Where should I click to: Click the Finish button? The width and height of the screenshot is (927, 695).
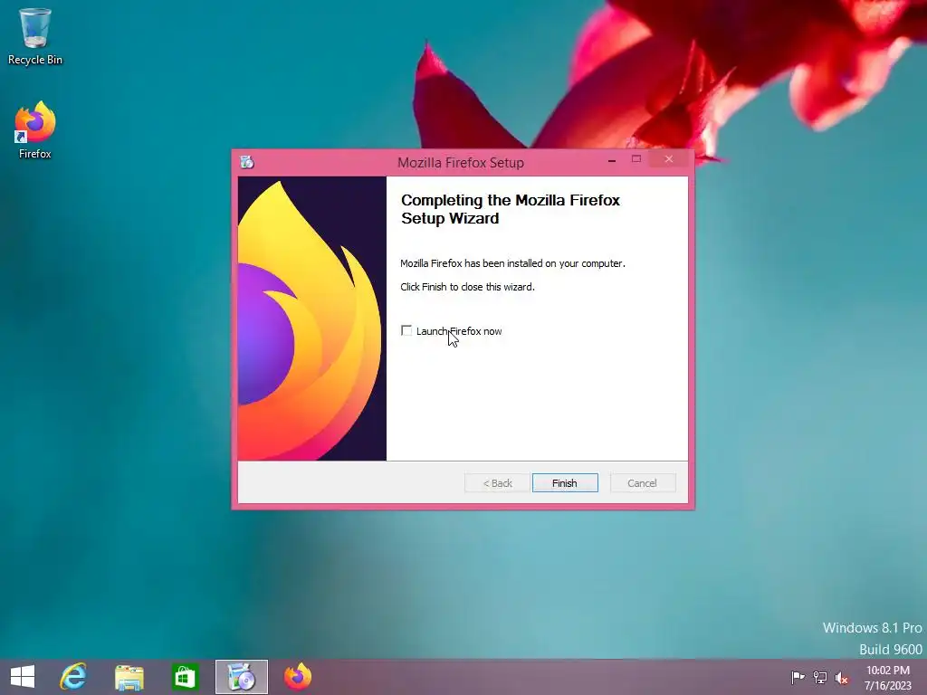pyautogui.click(x=565, y=483)
